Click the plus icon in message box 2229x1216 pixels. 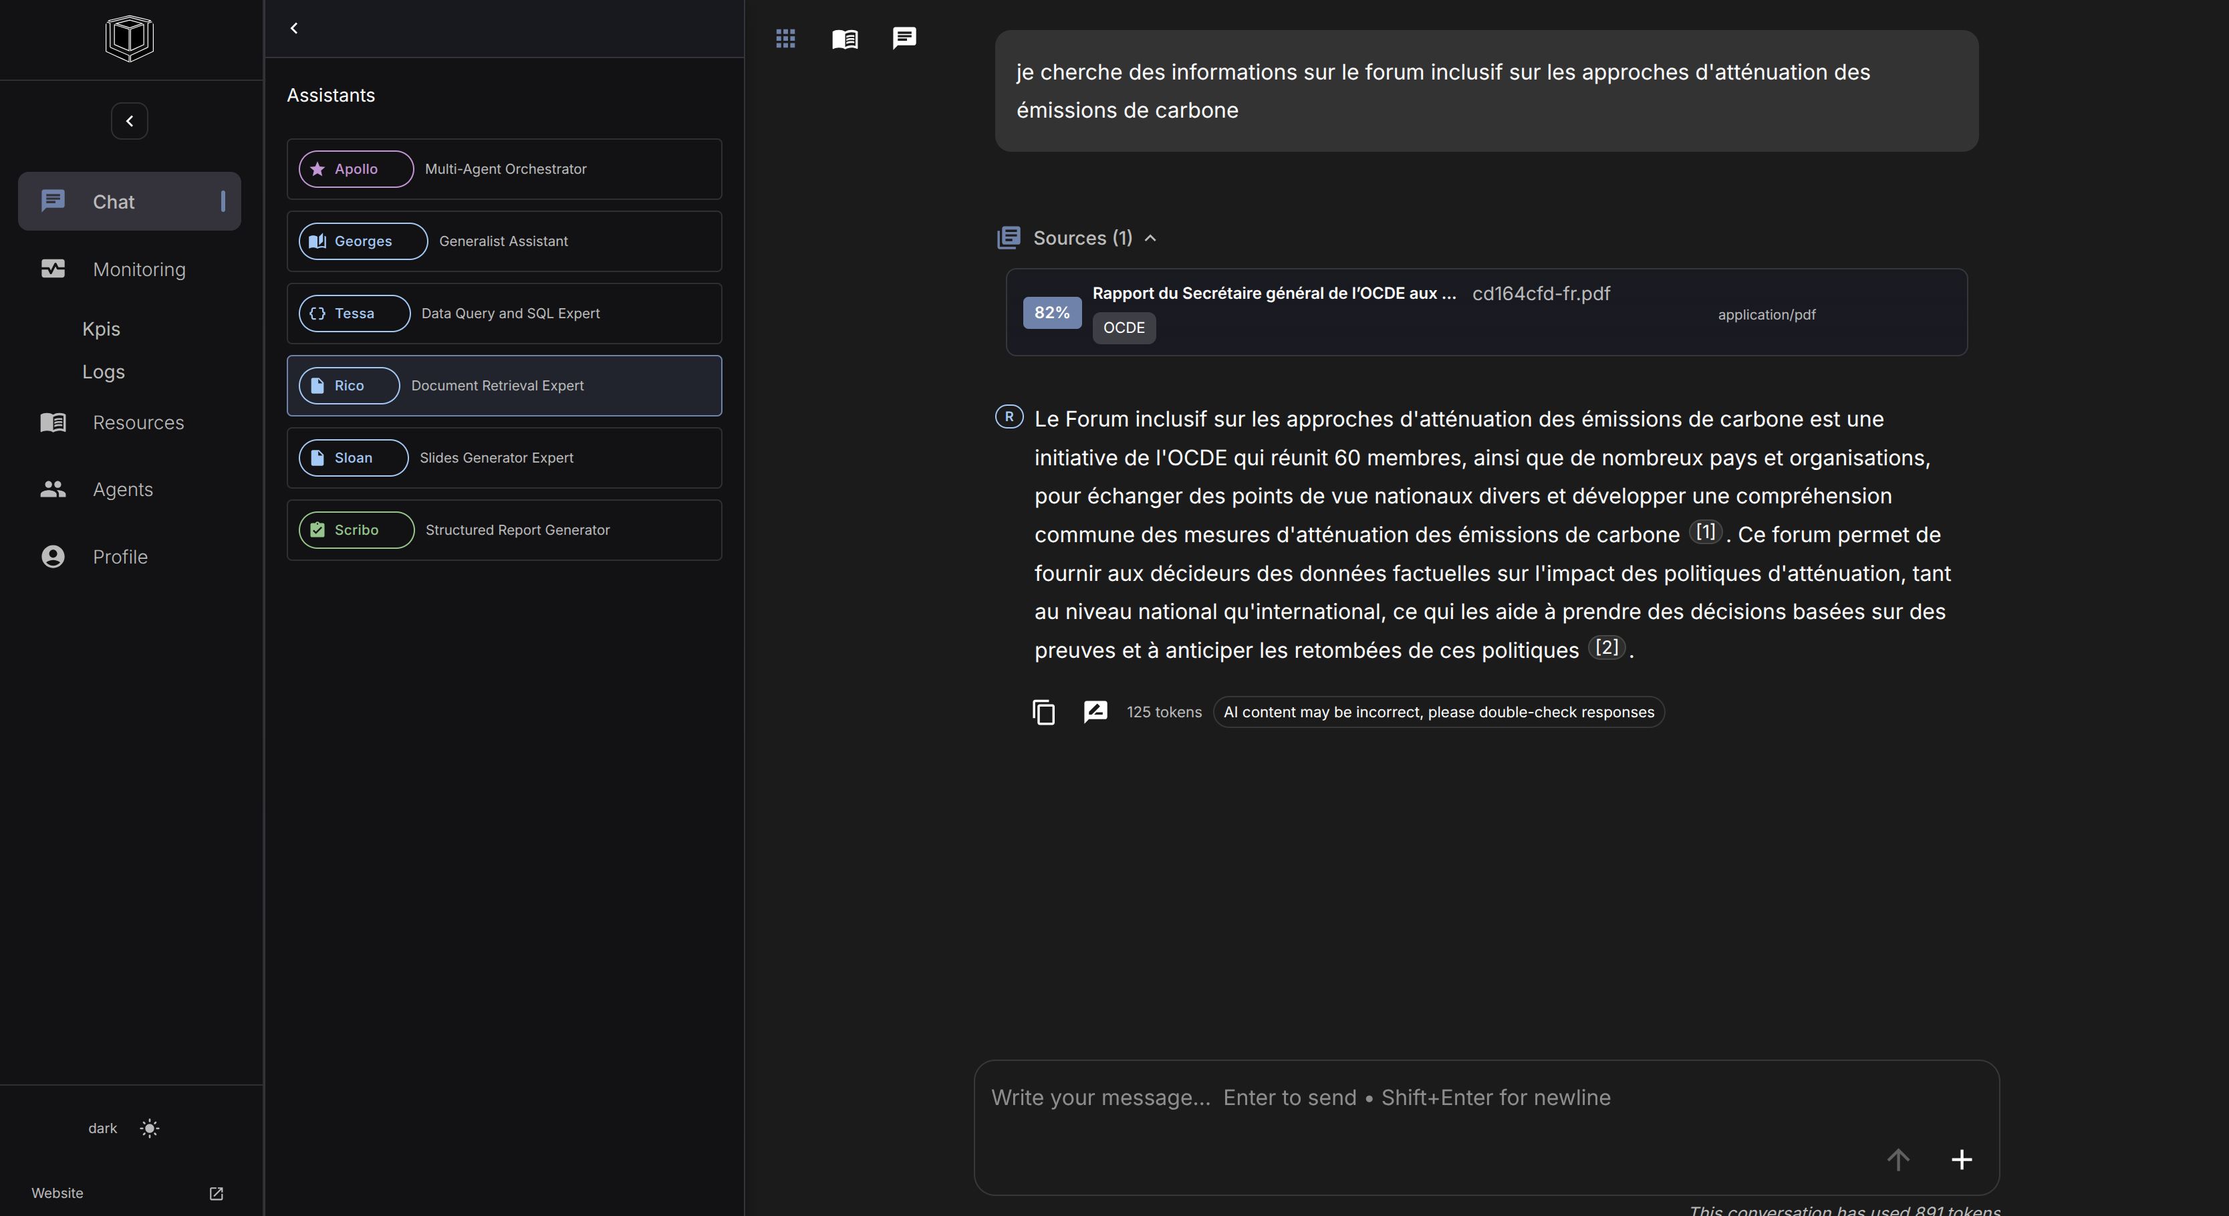pos(1962,1159)
